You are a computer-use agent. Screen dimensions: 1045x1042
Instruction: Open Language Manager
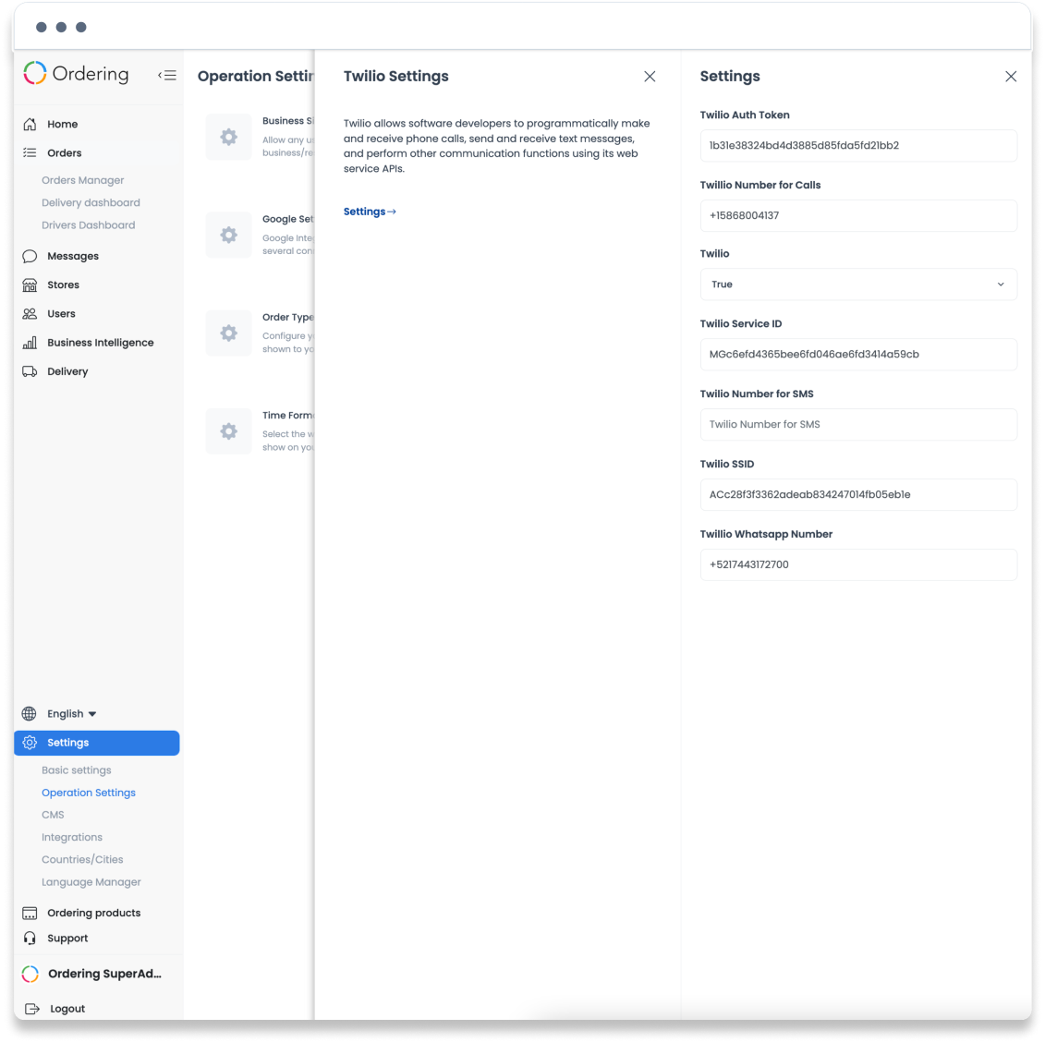point(91,882)
